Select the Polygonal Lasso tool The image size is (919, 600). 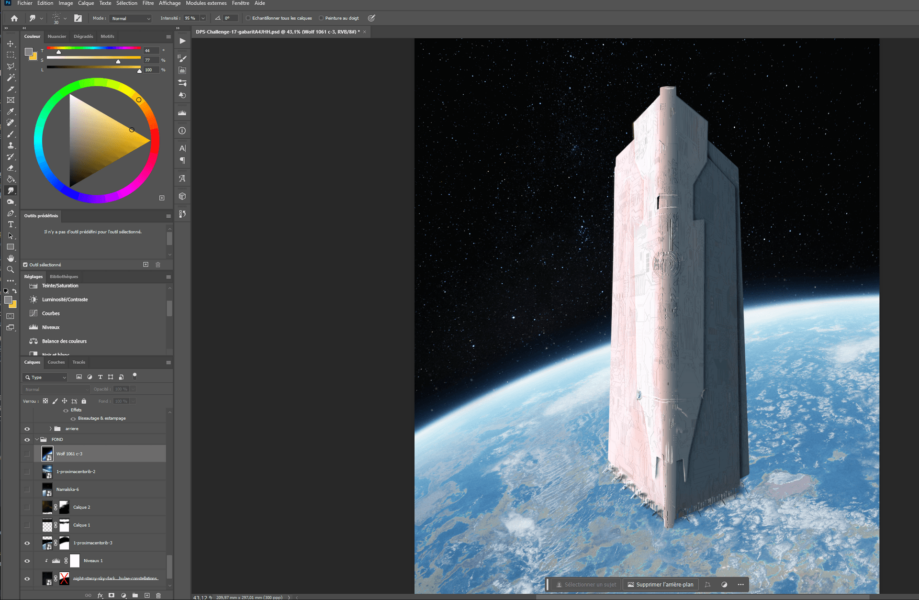(x=11, y=67)
